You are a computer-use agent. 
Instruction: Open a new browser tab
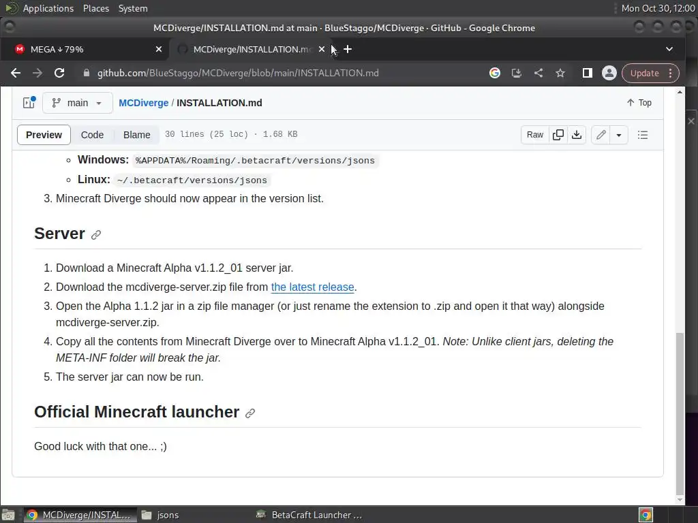(348, 49)
